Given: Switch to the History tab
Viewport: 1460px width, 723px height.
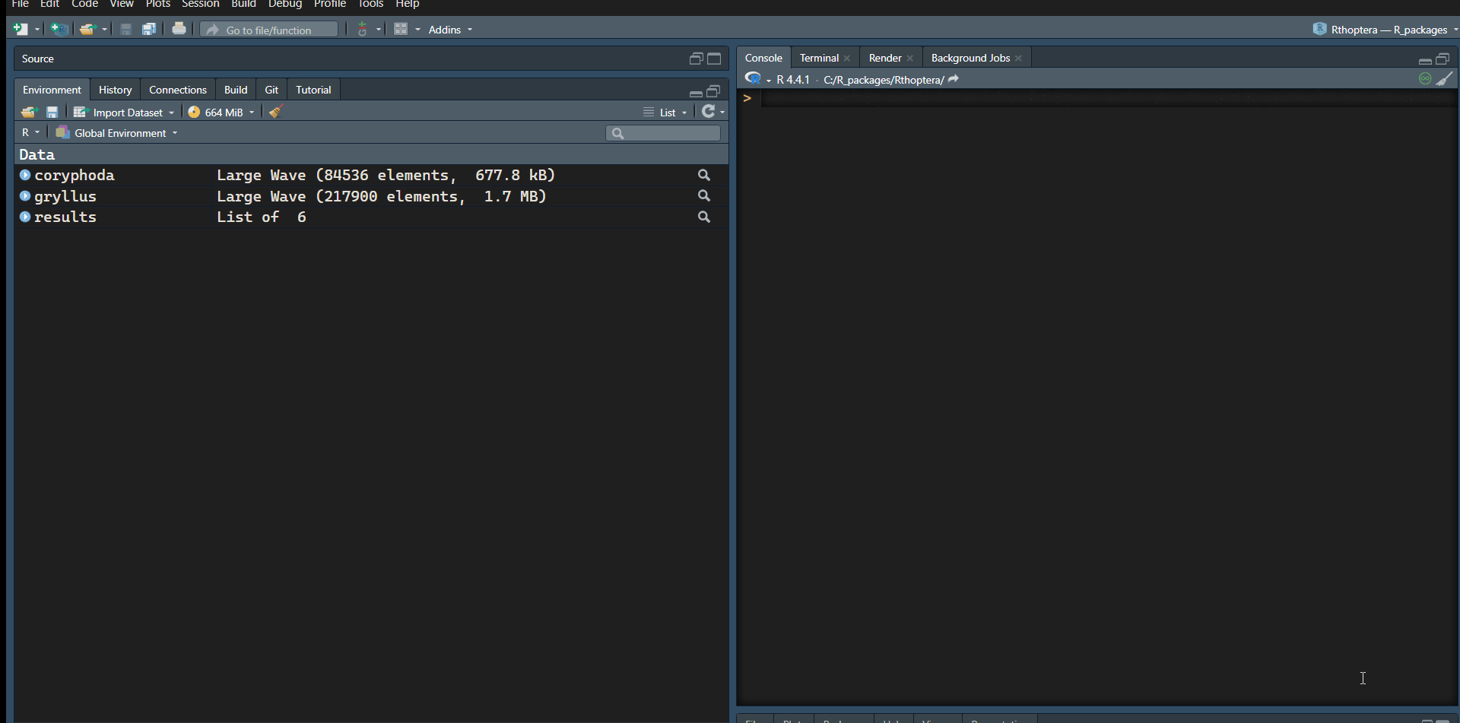Looking at the screenshot, I should (115, 90).
